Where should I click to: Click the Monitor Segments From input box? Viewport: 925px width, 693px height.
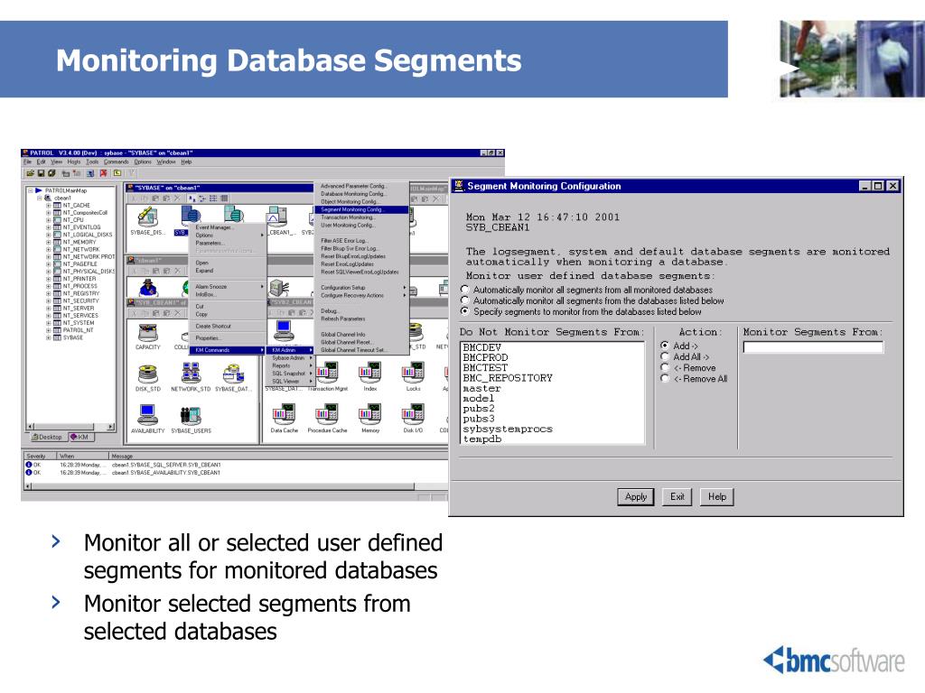(x=814, y=347)
